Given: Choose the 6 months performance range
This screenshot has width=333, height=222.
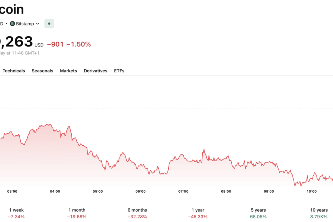Looking at the screenshot, I should 137,213.
